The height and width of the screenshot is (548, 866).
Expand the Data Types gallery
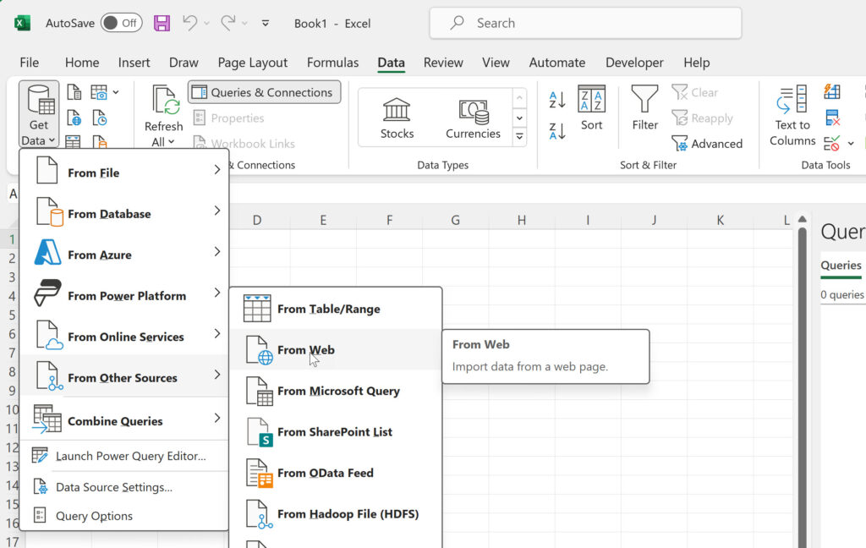coord(520,136)
